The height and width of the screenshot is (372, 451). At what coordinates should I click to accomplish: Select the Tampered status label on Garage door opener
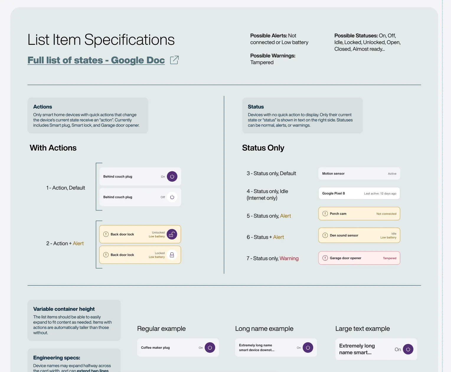[389, 258]
